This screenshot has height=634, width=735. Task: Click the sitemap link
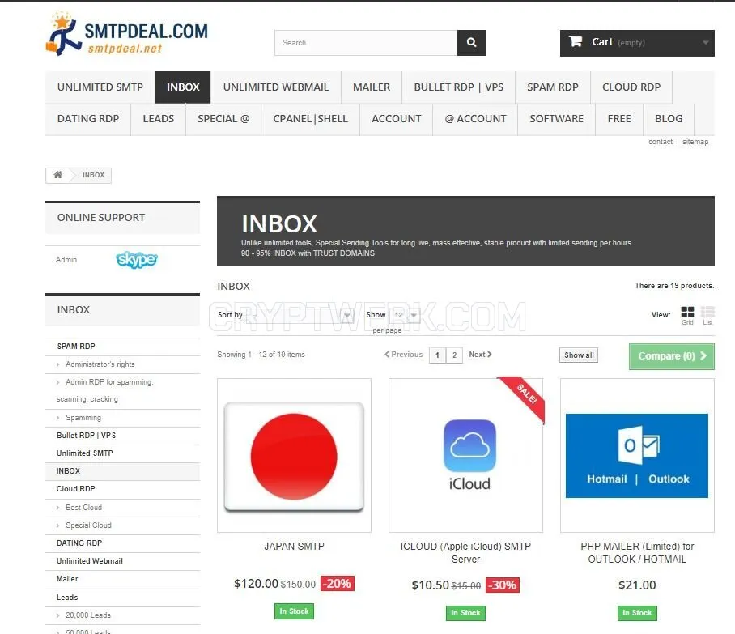point(695,142)
